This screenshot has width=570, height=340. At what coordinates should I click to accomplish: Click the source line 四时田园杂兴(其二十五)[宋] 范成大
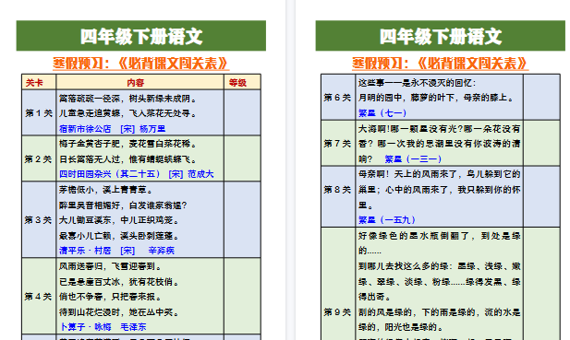click(x=137, y=174)
